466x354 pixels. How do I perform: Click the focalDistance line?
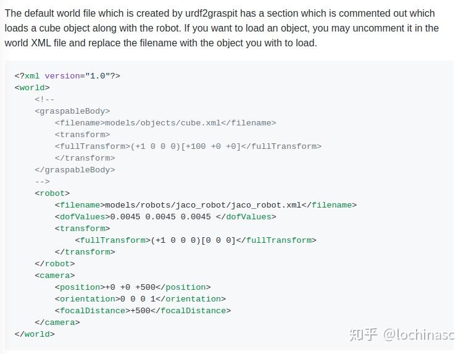pos(142,311)
